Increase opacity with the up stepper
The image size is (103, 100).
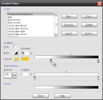pyautogui.click(x=12, y=74)
